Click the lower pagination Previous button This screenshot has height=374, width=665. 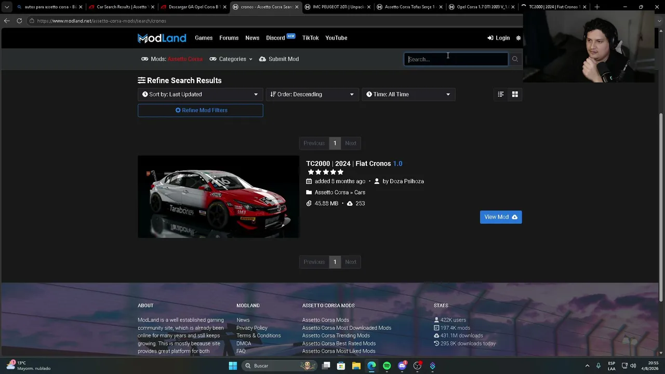(x=314, y=262)
